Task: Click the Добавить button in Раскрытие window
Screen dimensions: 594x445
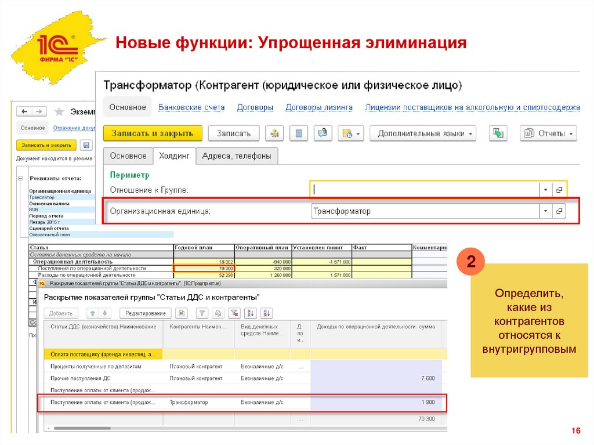Action: click(61, 313)
